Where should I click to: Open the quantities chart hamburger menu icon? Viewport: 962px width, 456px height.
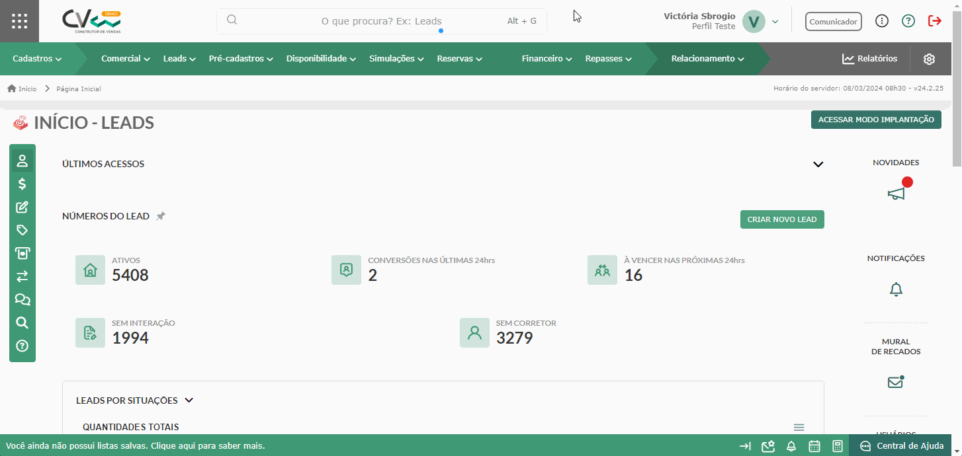(x=799, y=428)
